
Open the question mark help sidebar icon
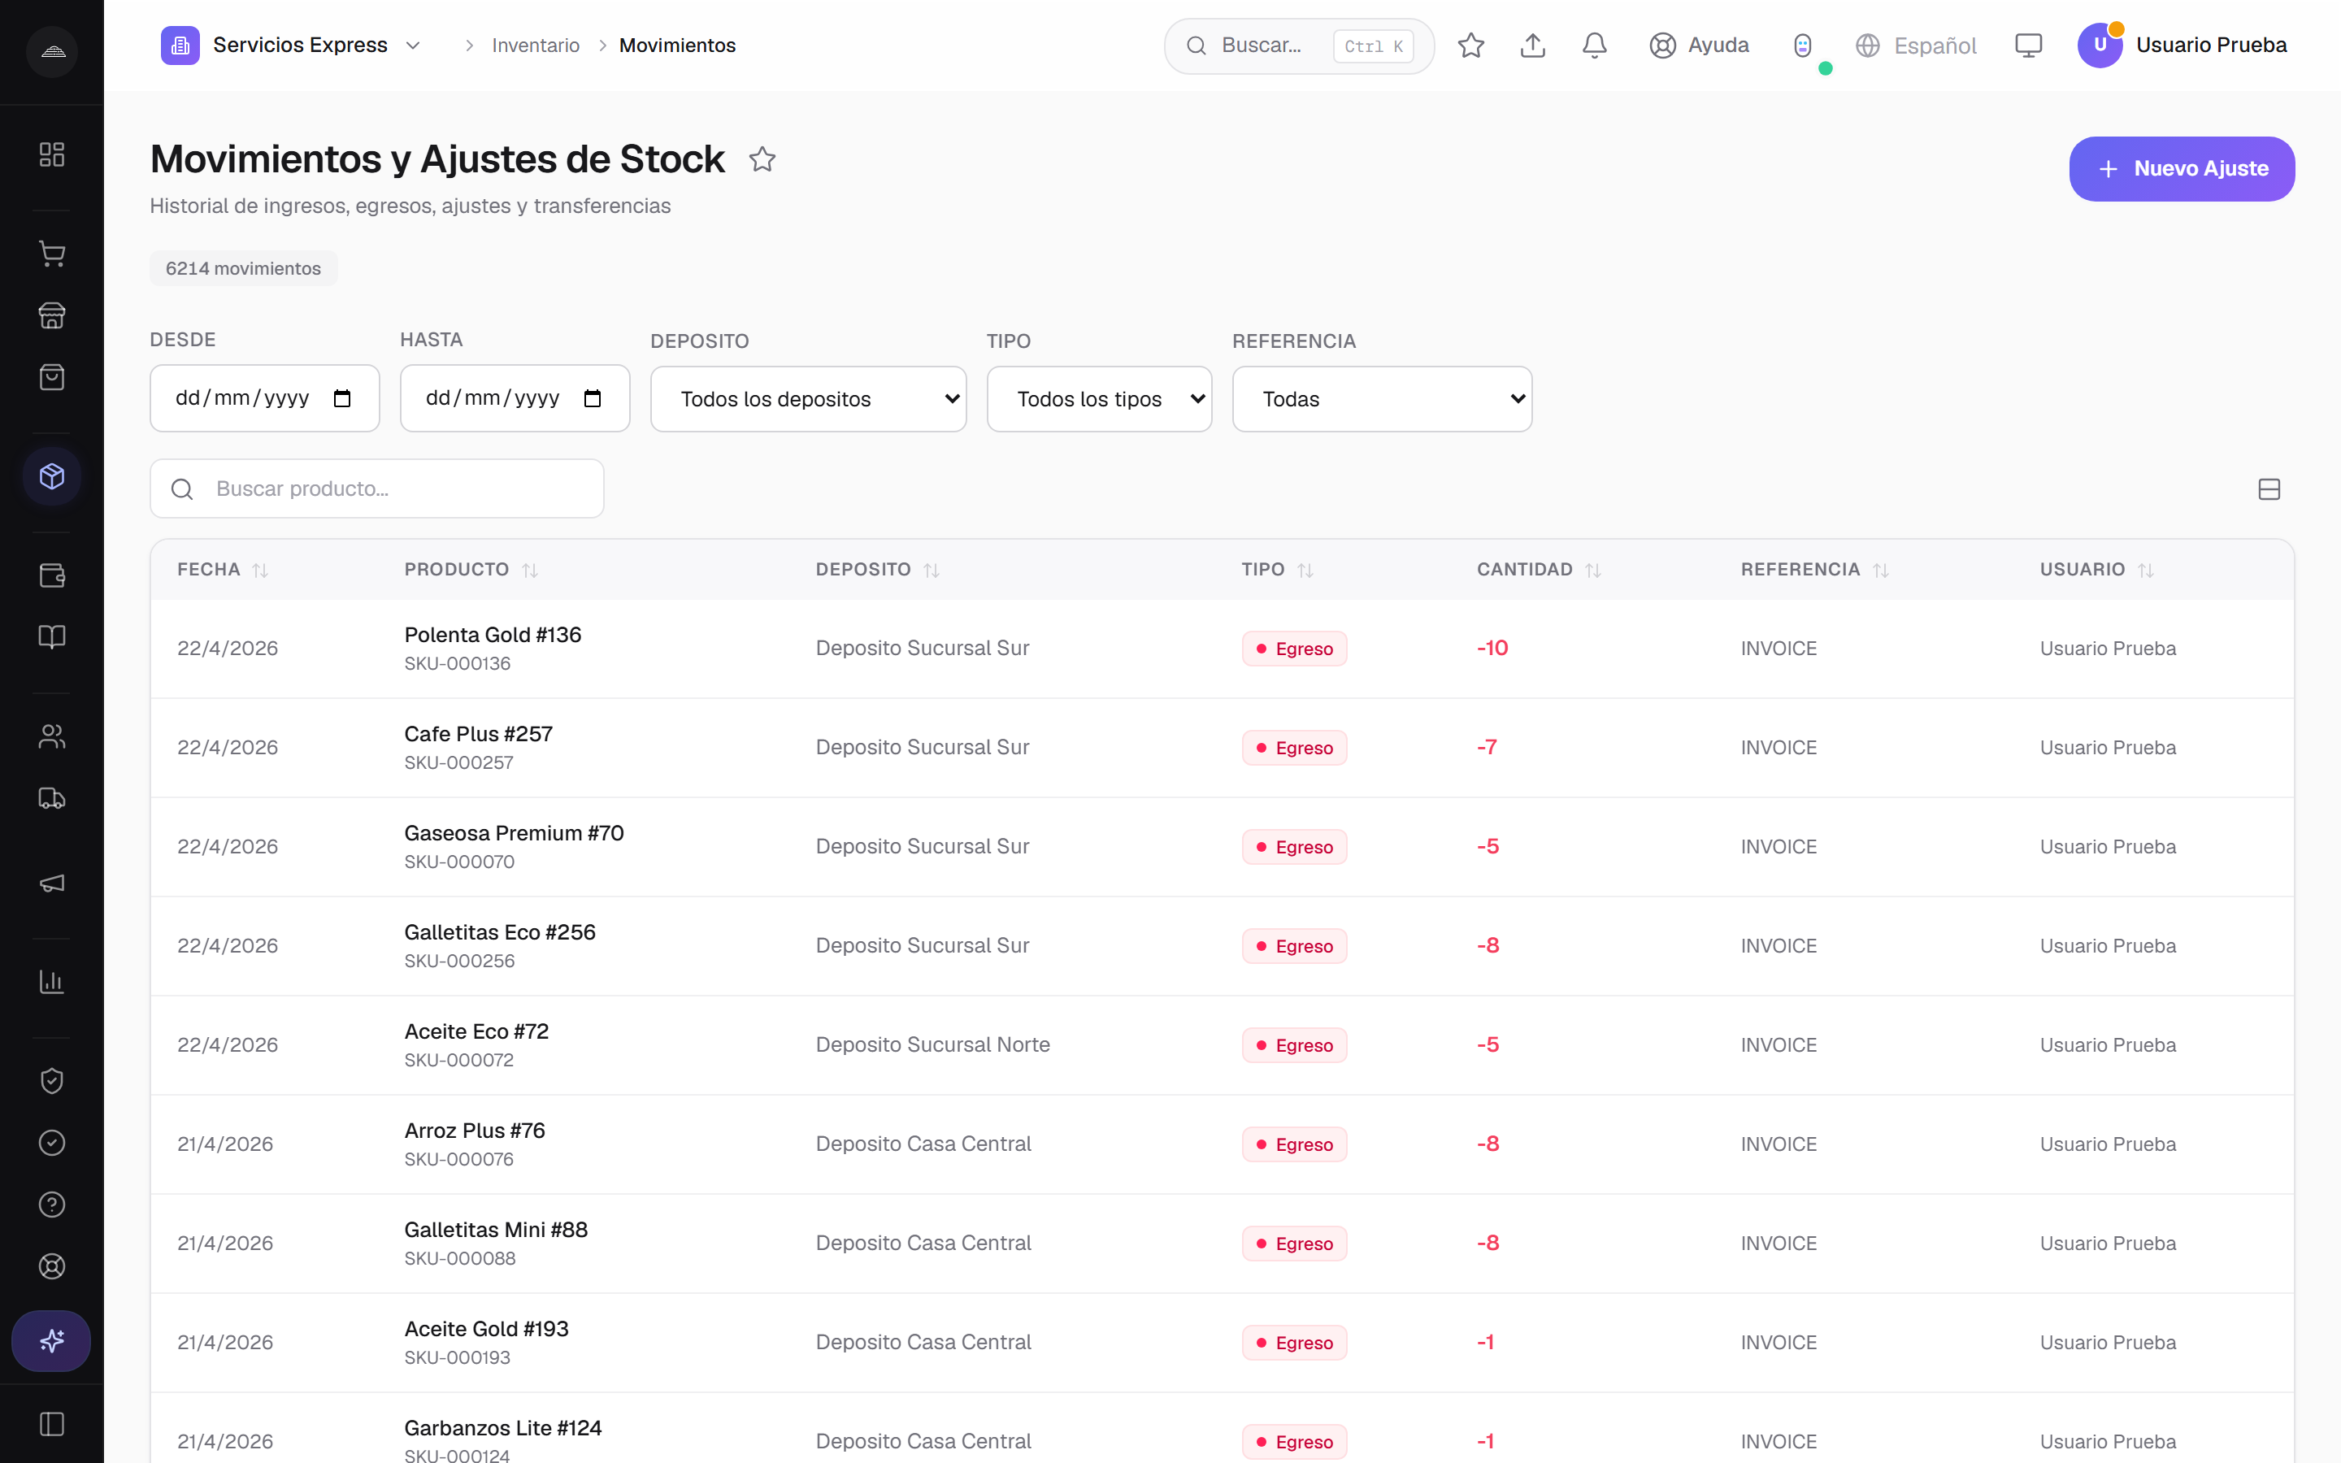(52, 1205)
